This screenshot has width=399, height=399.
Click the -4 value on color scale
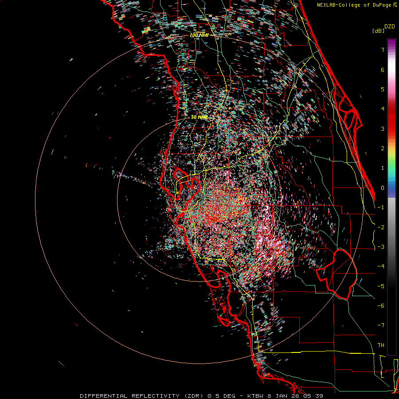(x=381, y=266)
